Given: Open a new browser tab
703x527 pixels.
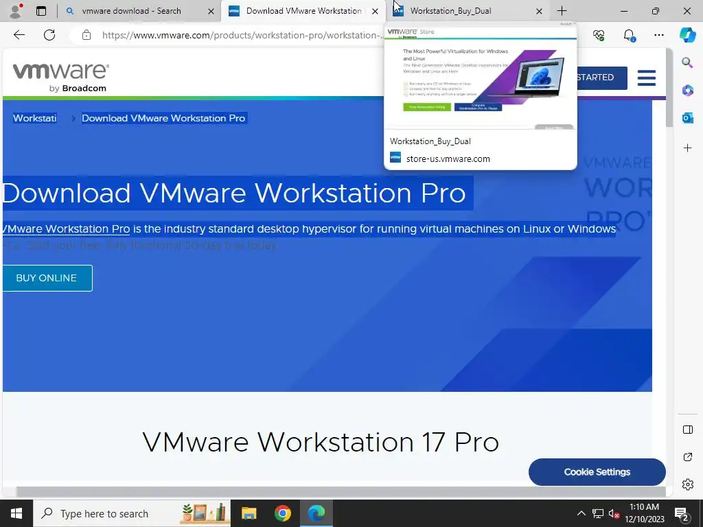Looking at the screenshot, I should pos(562,11).
